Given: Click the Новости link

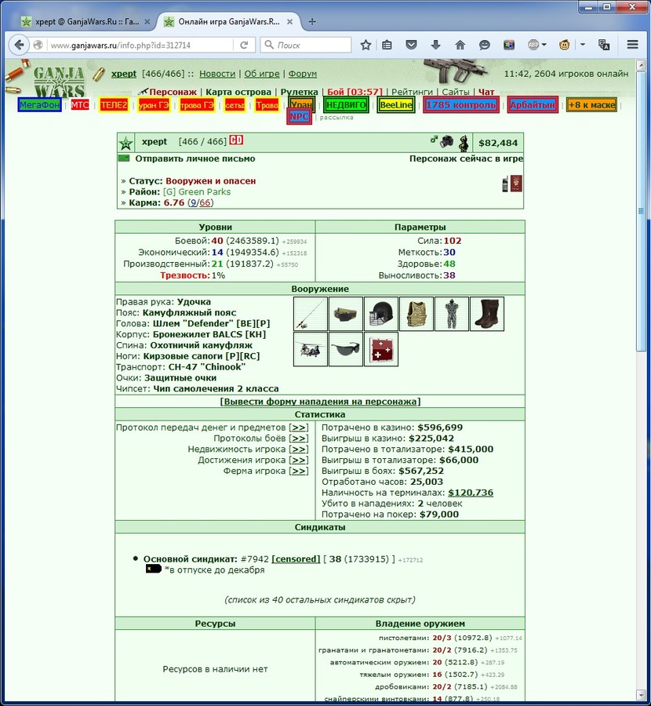Looking at the screenshot, I should click(217, 74).
